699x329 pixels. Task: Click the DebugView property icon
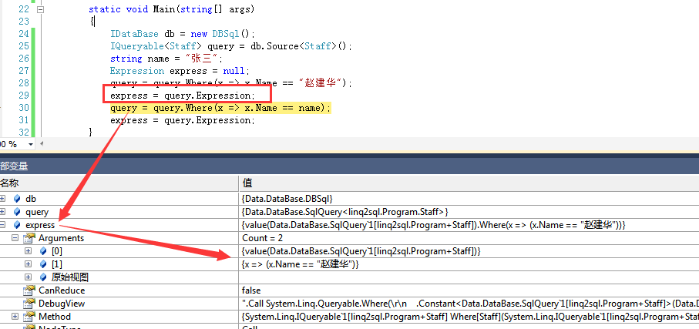click(x=29, y=304)
